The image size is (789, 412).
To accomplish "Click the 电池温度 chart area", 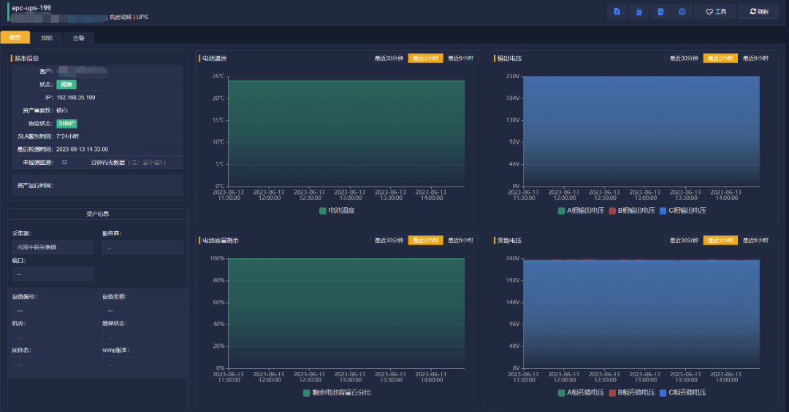I will click(346, 133).
